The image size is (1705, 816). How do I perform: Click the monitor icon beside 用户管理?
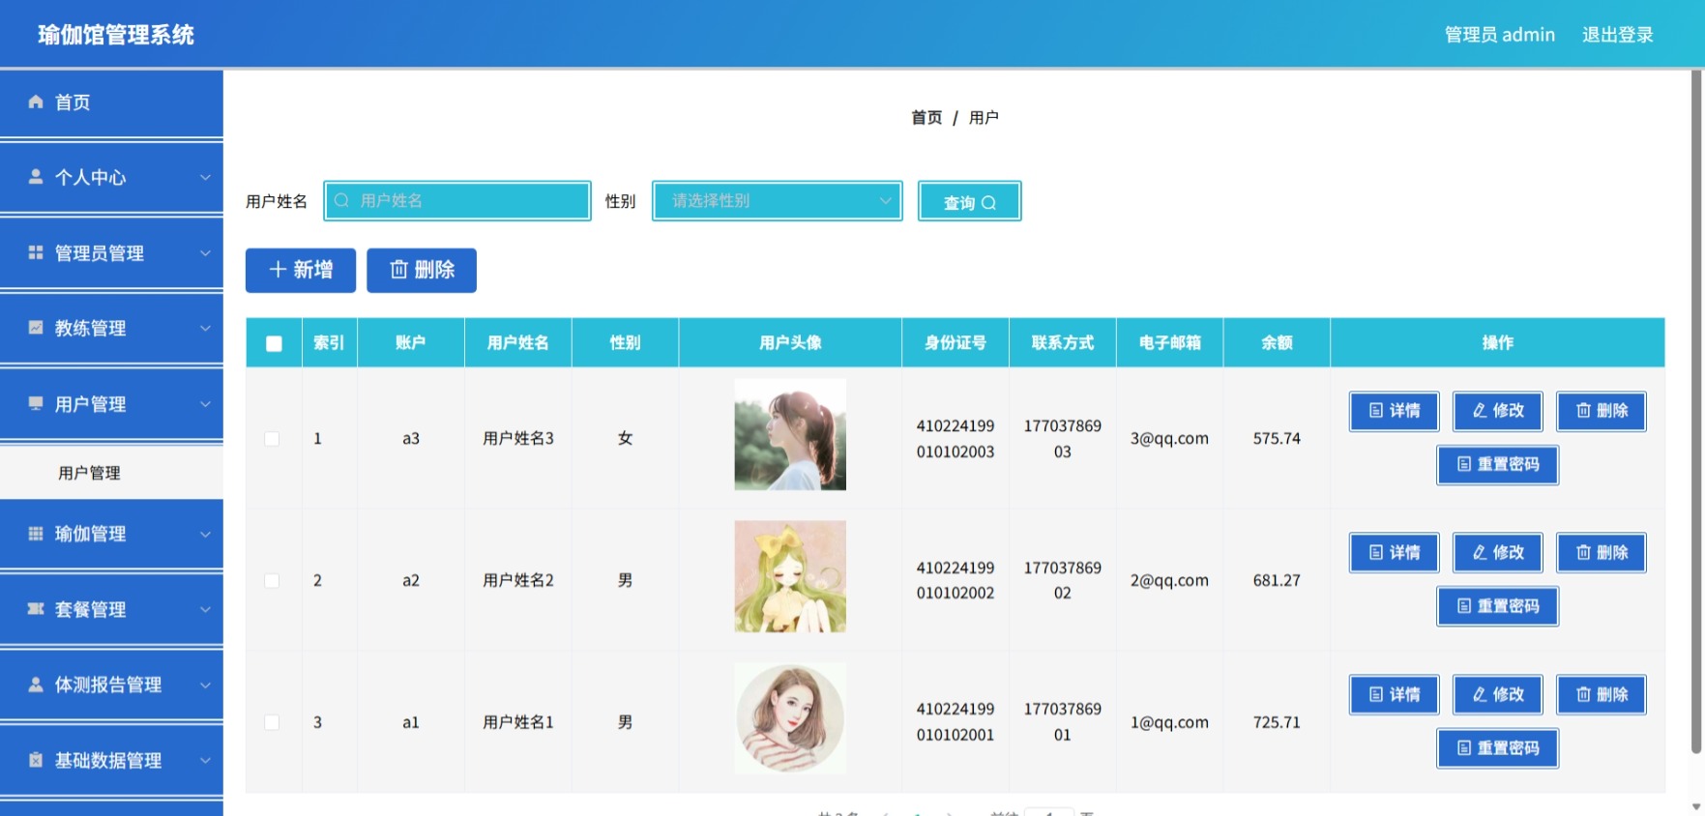[36, 403]
